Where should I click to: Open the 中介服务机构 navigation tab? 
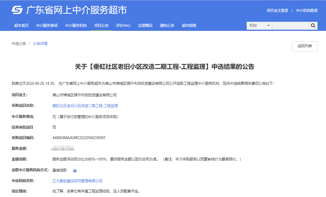pyautogui.click(x=76, y=25)
